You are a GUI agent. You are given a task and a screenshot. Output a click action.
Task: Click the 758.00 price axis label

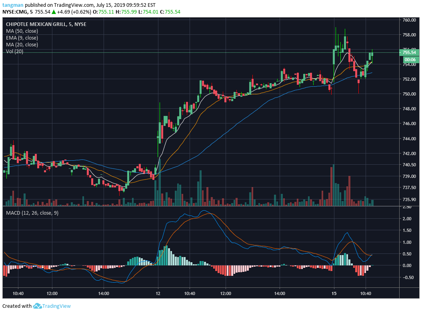409,35
